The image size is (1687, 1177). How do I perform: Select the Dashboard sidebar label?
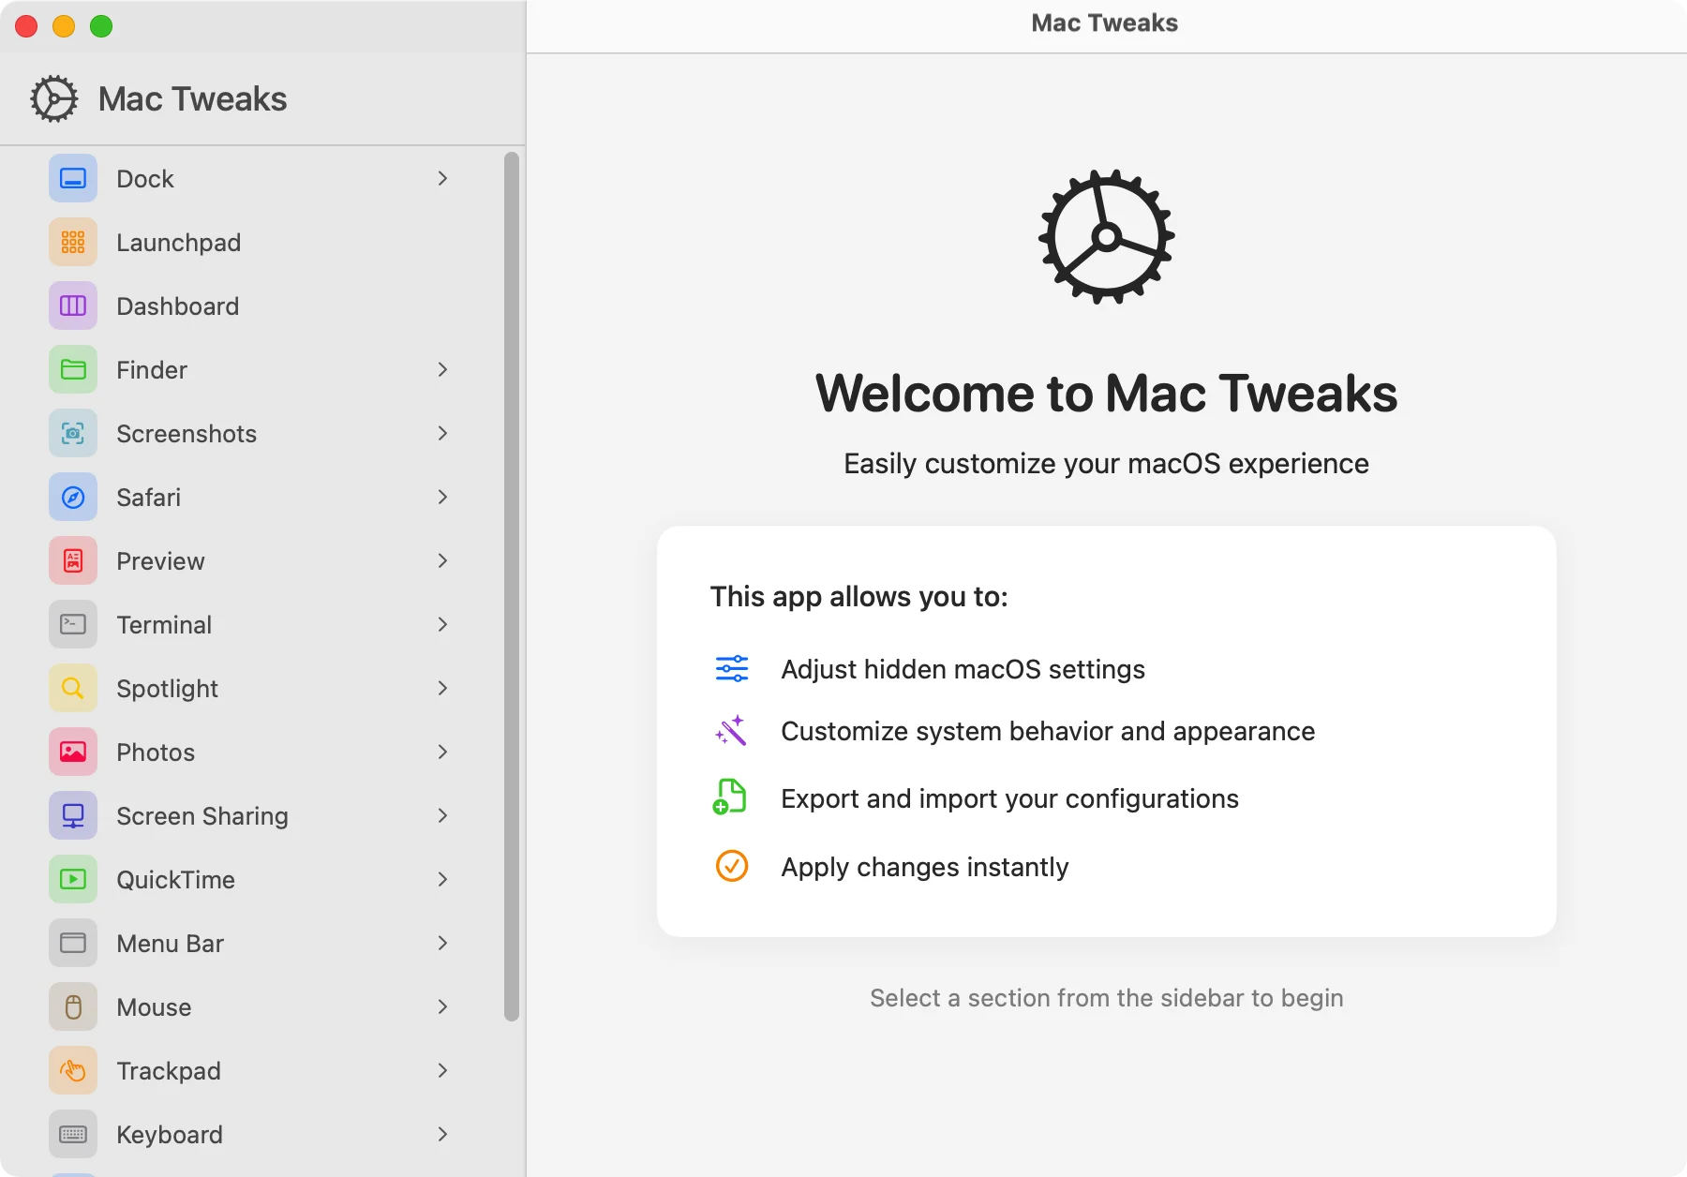(x=178, y=306)
